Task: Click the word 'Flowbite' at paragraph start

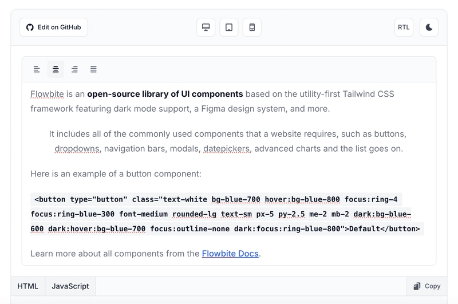Action: 47,94
